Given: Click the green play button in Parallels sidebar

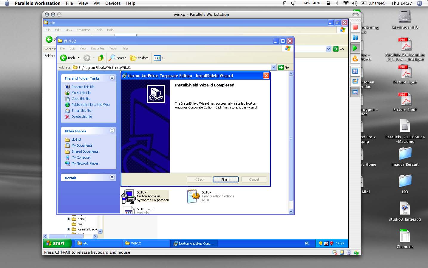Looking at the screenshot, I should 355,48.
